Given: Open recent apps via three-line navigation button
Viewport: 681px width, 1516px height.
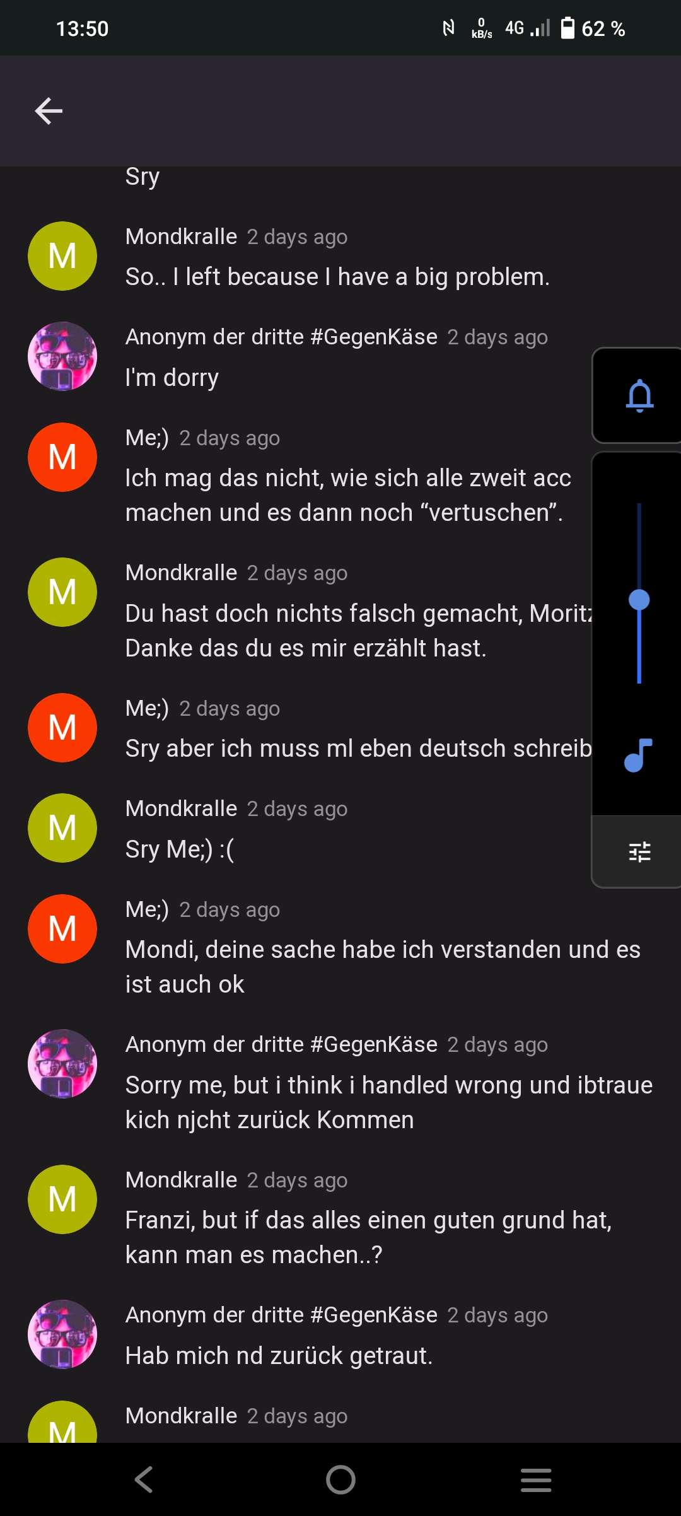Looking at the screenshot, I should [x=536, y=1479].
